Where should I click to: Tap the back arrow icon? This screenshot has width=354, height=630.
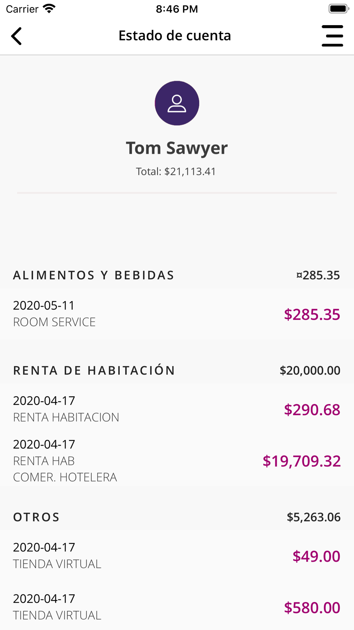[16, 36]
